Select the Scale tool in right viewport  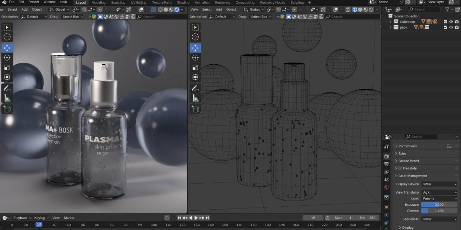click(x=195, y=67)
